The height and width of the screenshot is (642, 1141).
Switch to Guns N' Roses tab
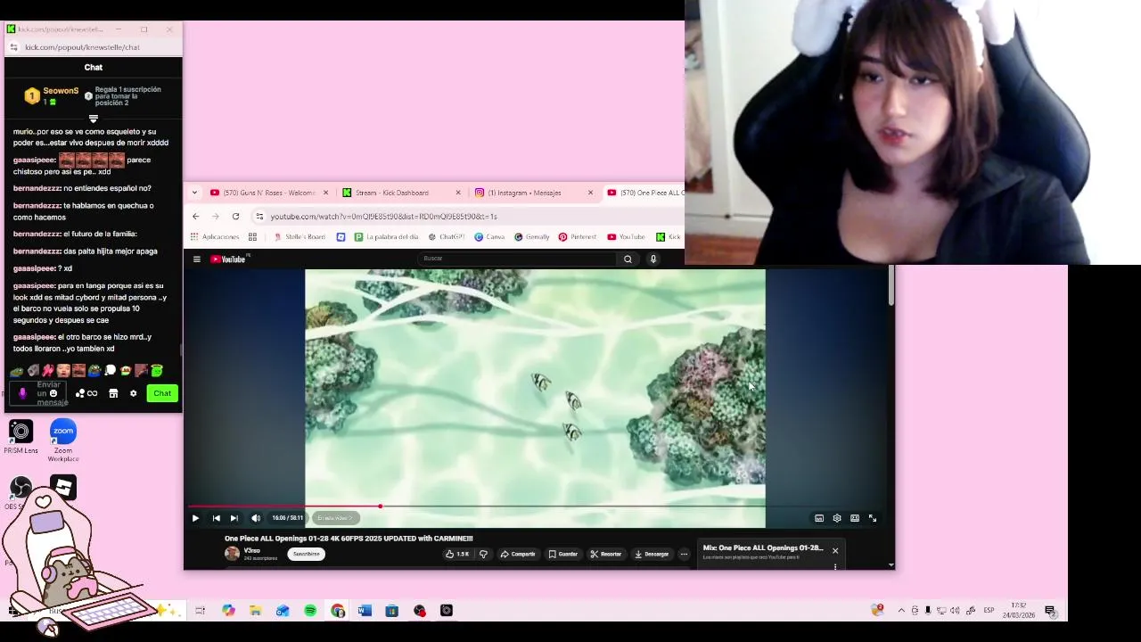coord(269,193)
